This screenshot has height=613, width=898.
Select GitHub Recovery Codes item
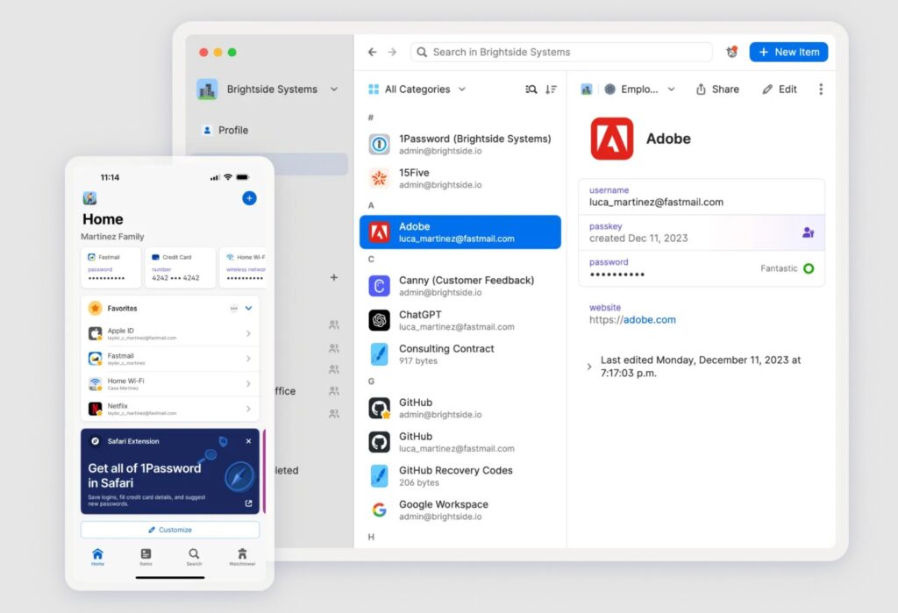click(460, 476)
